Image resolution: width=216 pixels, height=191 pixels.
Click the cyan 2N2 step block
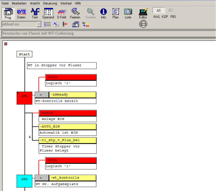[24, 180]
